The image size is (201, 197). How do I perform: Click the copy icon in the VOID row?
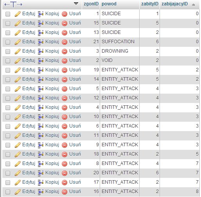coord(41,61)
